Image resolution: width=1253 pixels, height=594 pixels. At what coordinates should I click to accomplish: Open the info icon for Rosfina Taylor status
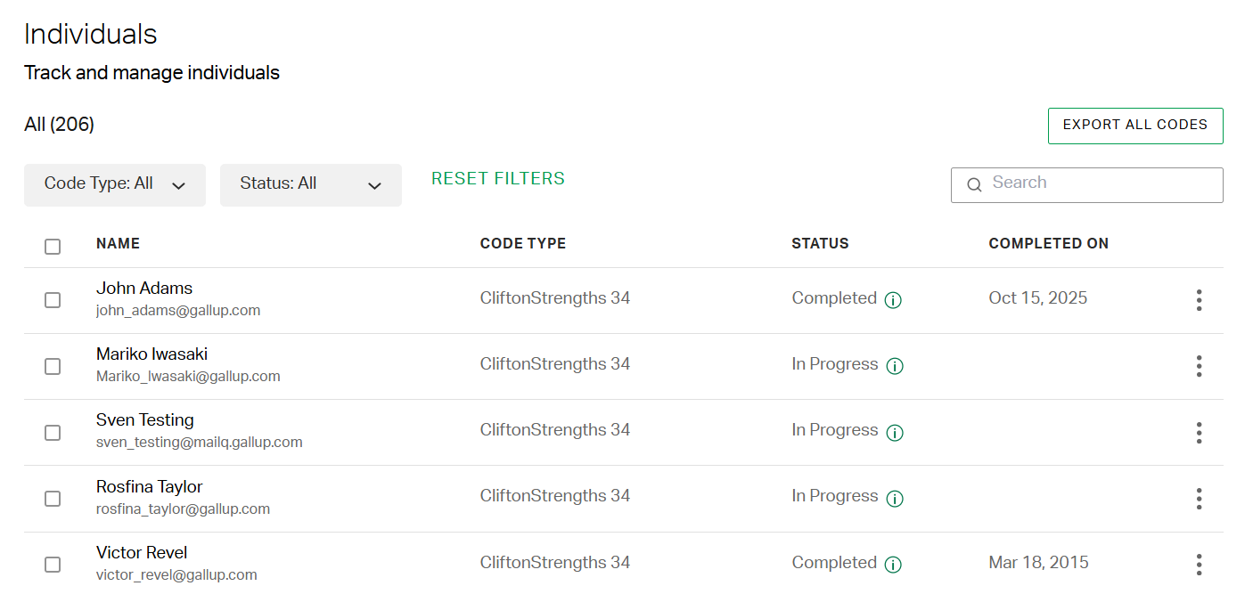(x=895, y=499)
